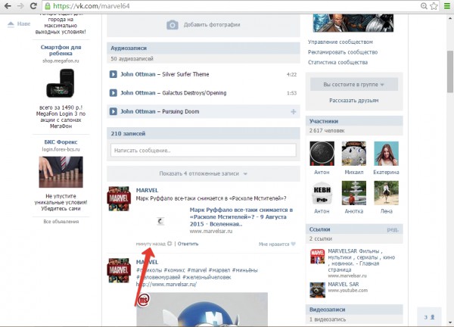Like the Марк Руффало post via heart
Screen dimensions: 454x327
(x=294, y=244)
